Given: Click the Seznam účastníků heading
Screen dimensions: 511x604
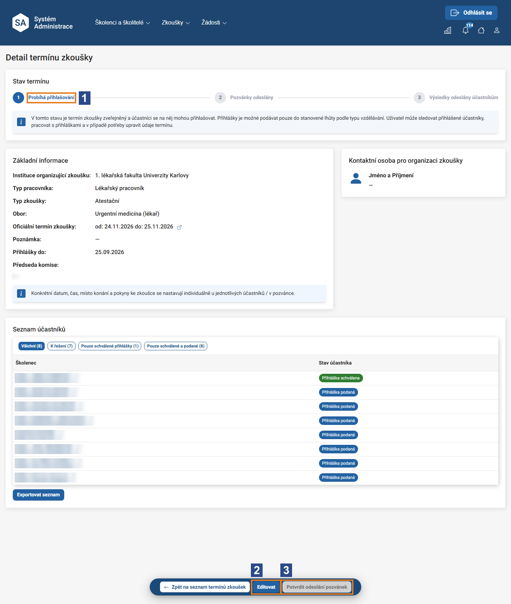Looking at the screenshot, I should point(39,329).
